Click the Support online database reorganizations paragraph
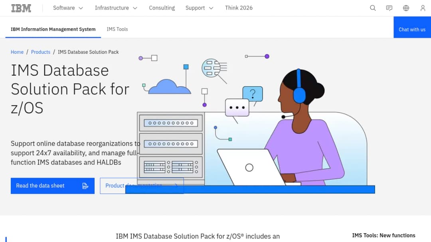This screenshot has height=242, width=431. (75, 153)
